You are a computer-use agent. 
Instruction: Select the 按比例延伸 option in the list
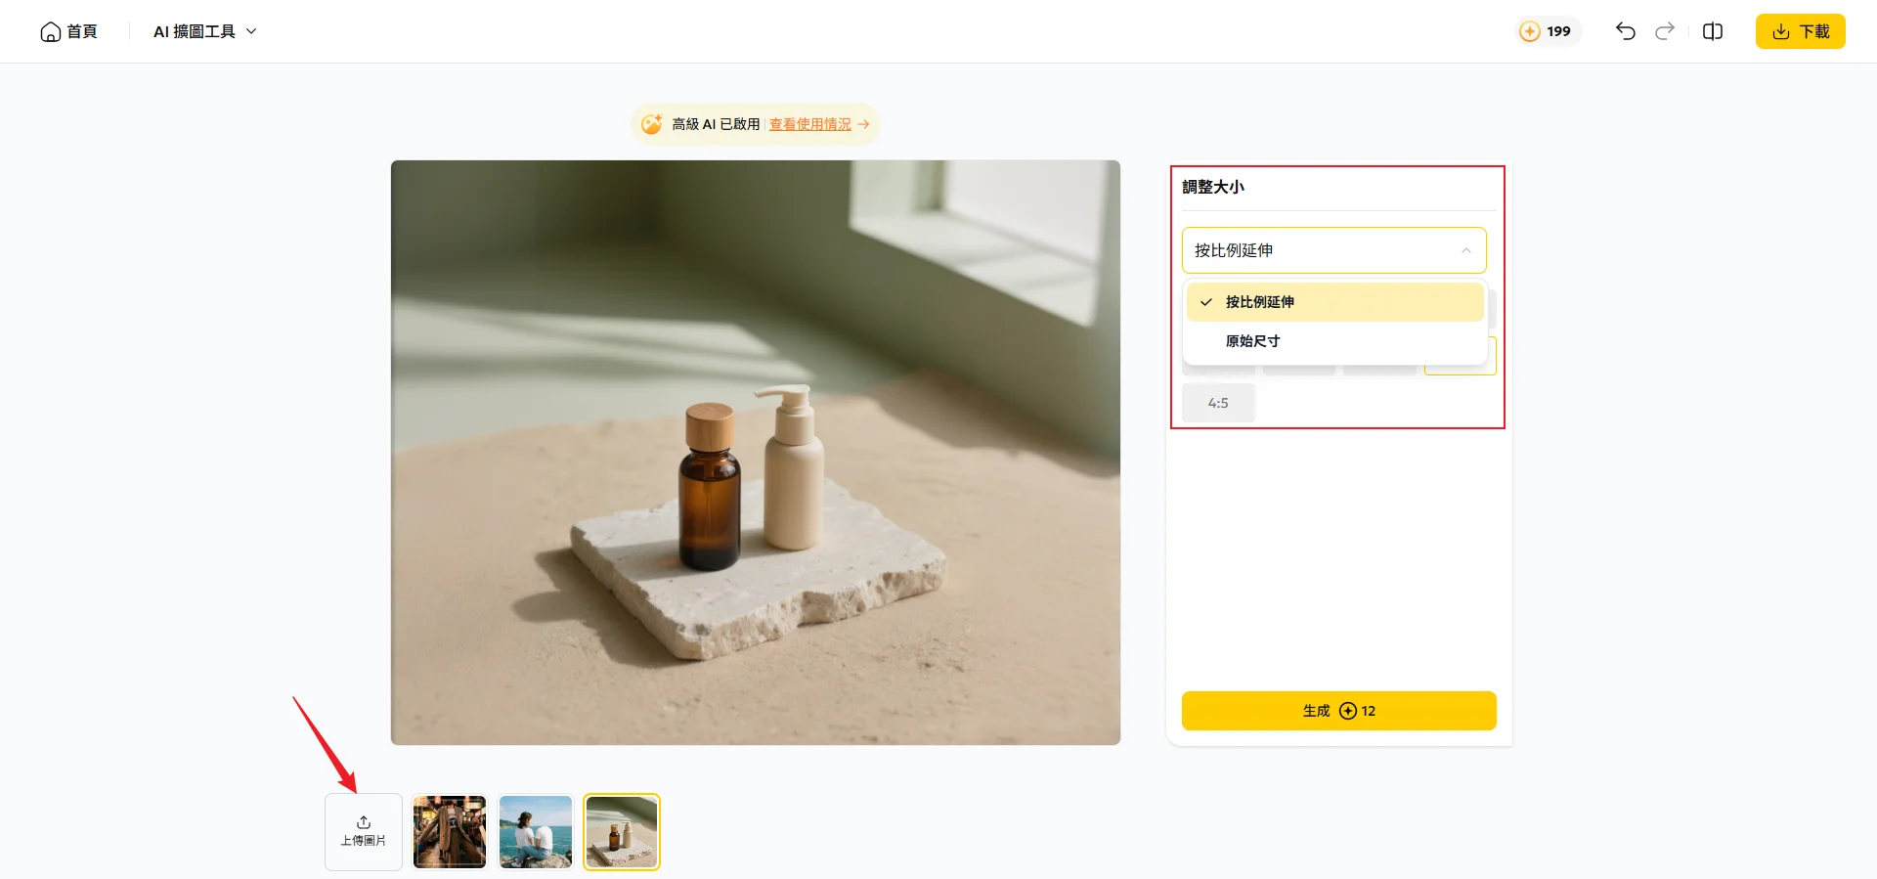pyautogui.click(x=1335, y=302)
